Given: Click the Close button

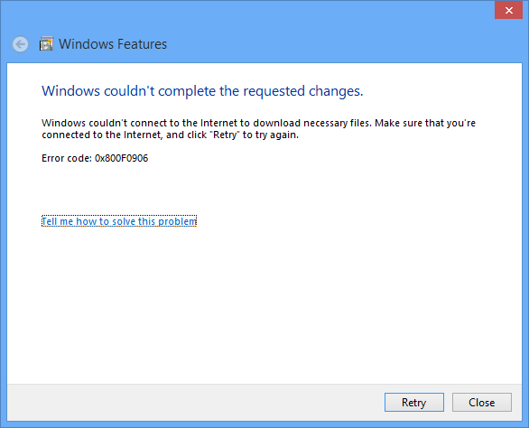Looking at the screenshot, I should [482, 403].
